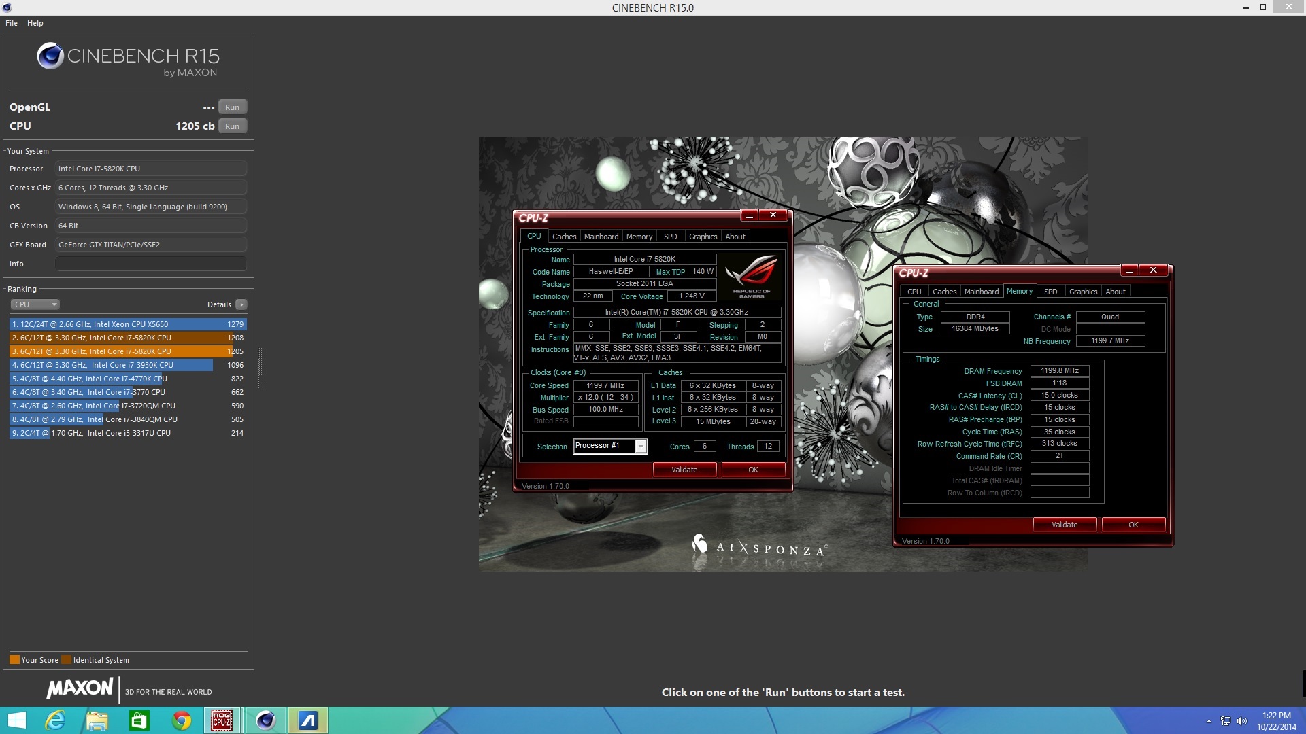The image size is (1306, 734).
Task: Open Memory tab in CPU-Z CPU window
Action: tap(639, 237)
